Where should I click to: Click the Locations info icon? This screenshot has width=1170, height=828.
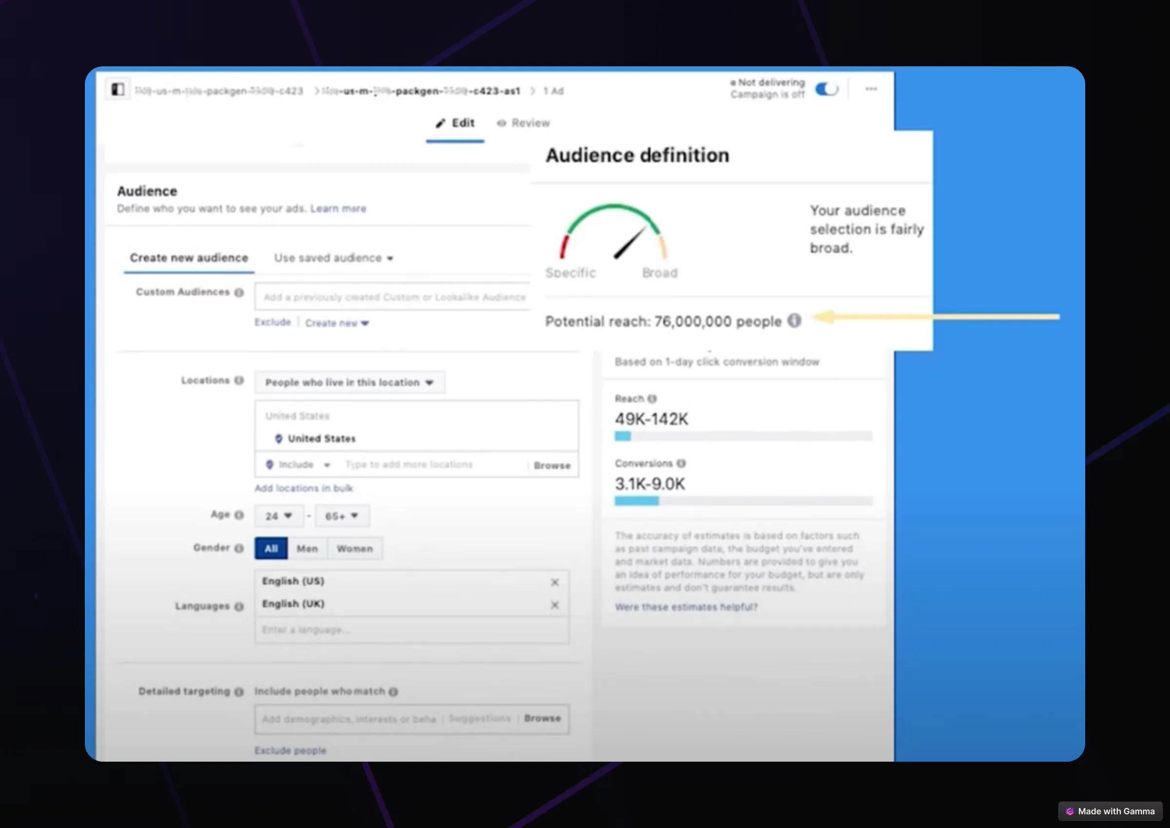[x=240, y=380]
